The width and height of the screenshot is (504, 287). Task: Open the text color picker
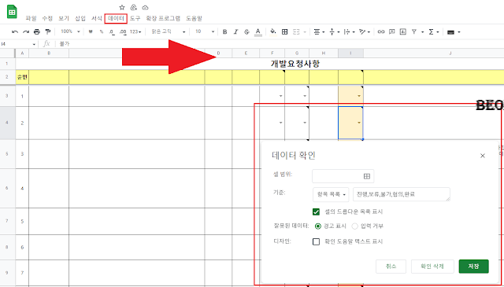(x=258, y=31)
